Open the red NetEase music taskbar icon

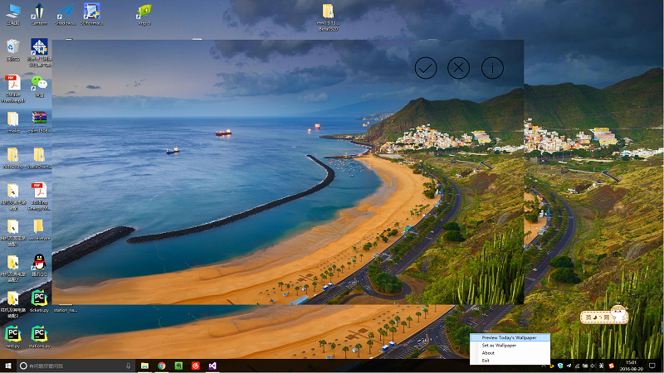coord(196,366)
